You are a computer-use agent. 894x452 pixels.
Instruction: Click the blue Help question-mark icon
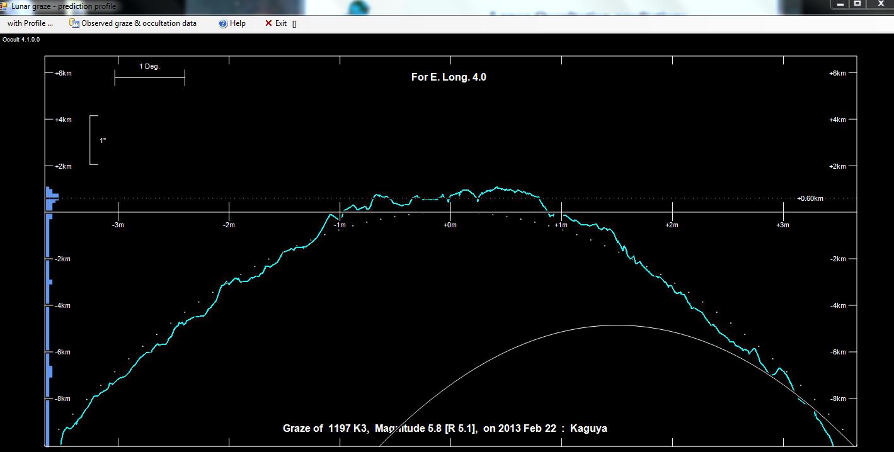(x=223, y=23)
